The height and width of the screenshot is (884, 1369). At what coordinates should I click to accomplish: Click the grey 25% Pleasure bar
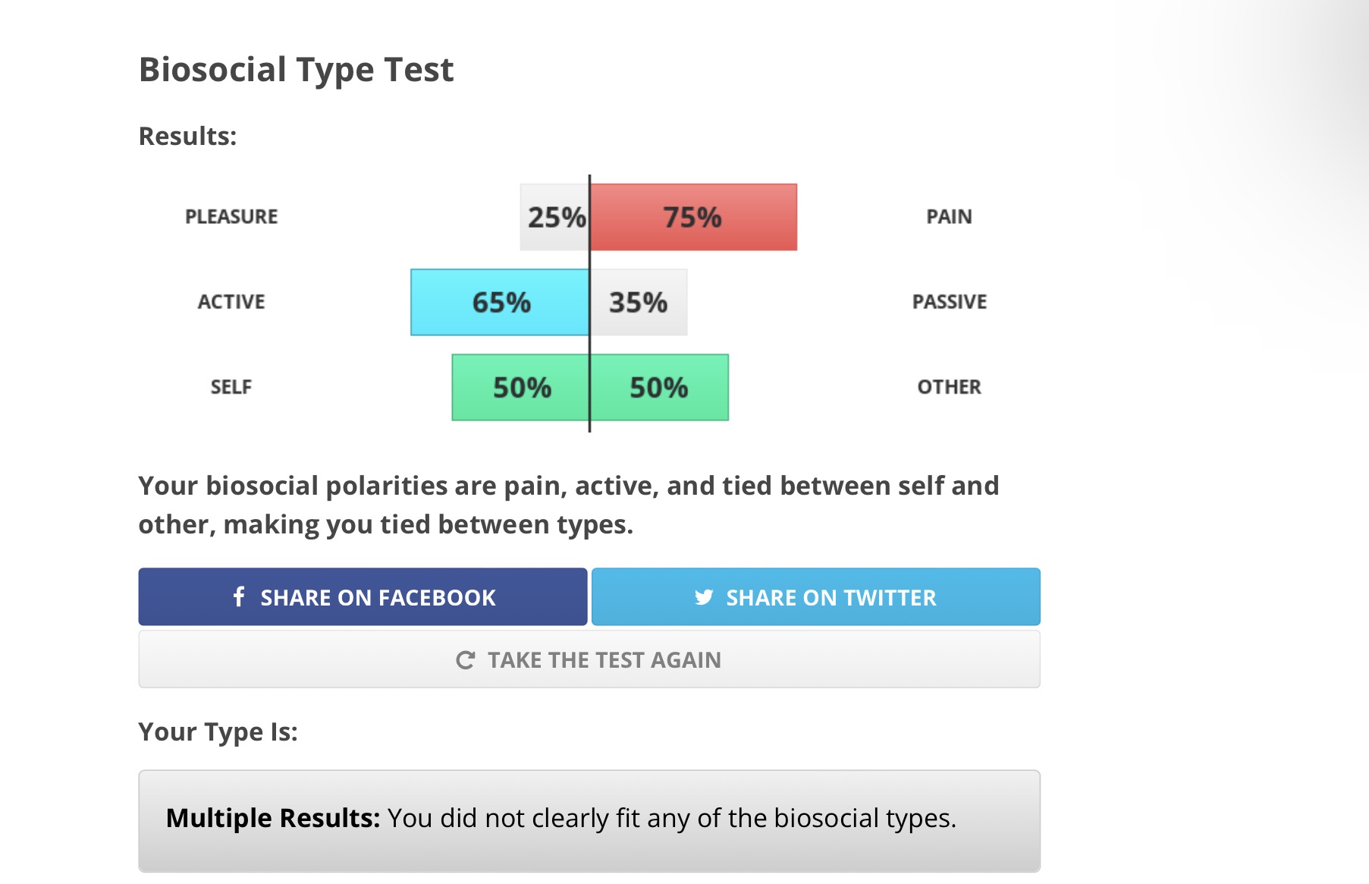point(554,217)
